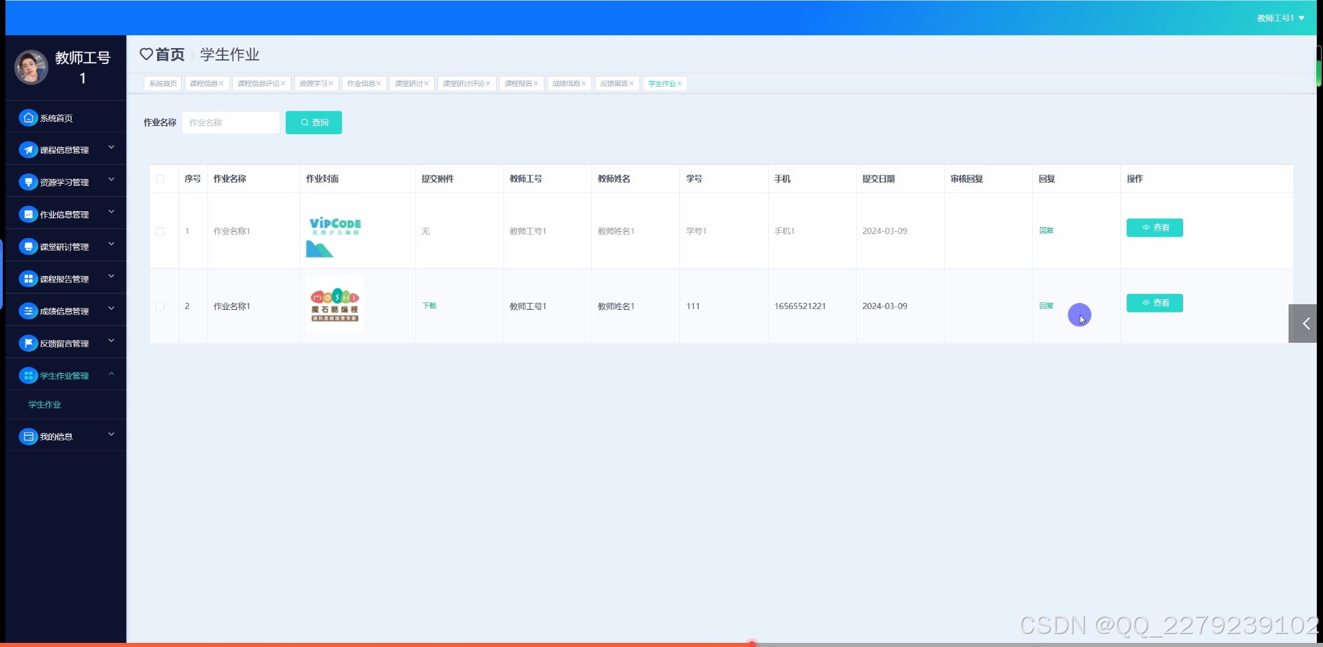Close the 课程信息 tab with its X
The width and height of the screenshot is (1323, 647).
click(221, 83)
